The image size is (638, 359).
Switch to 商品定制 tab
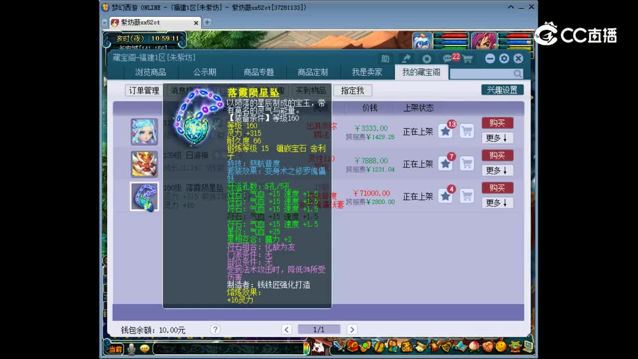pos(313,72)
